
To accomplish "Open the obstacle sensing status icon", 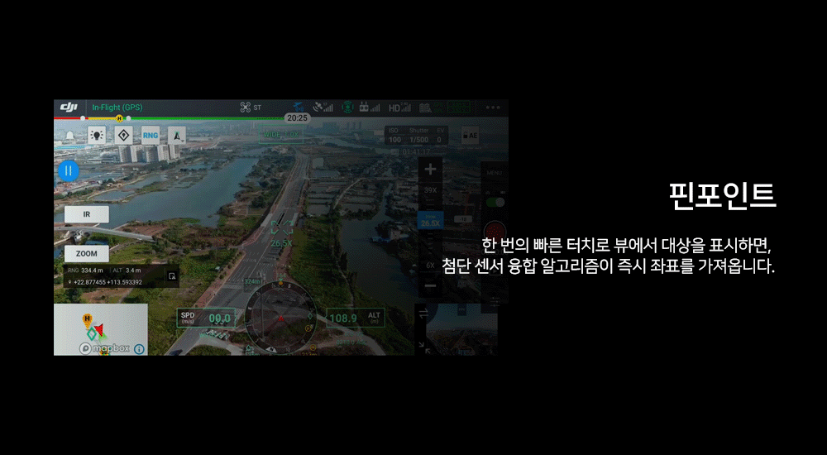I will point(347,108).
